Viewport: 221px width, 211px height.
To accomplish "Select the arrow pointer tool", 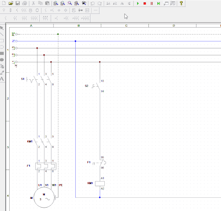I will (2, 28).
